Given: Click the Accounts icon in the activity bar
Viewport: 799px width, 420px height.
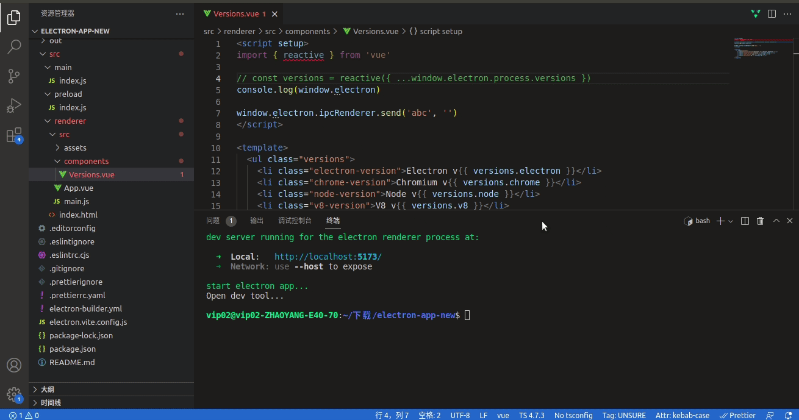Looking at the screenshot, I should click(x=14, y=365).
